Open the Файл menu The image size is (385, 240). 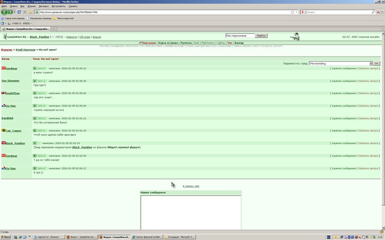(4, 6)
